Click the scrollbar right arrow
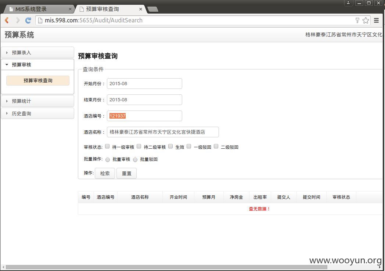 [380, 267]
